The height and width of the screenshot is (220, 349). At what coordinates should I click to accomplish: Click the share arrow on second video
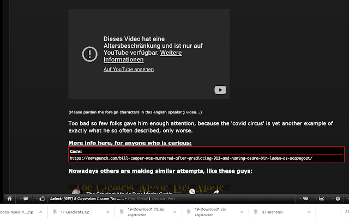[x=216, y=192]
